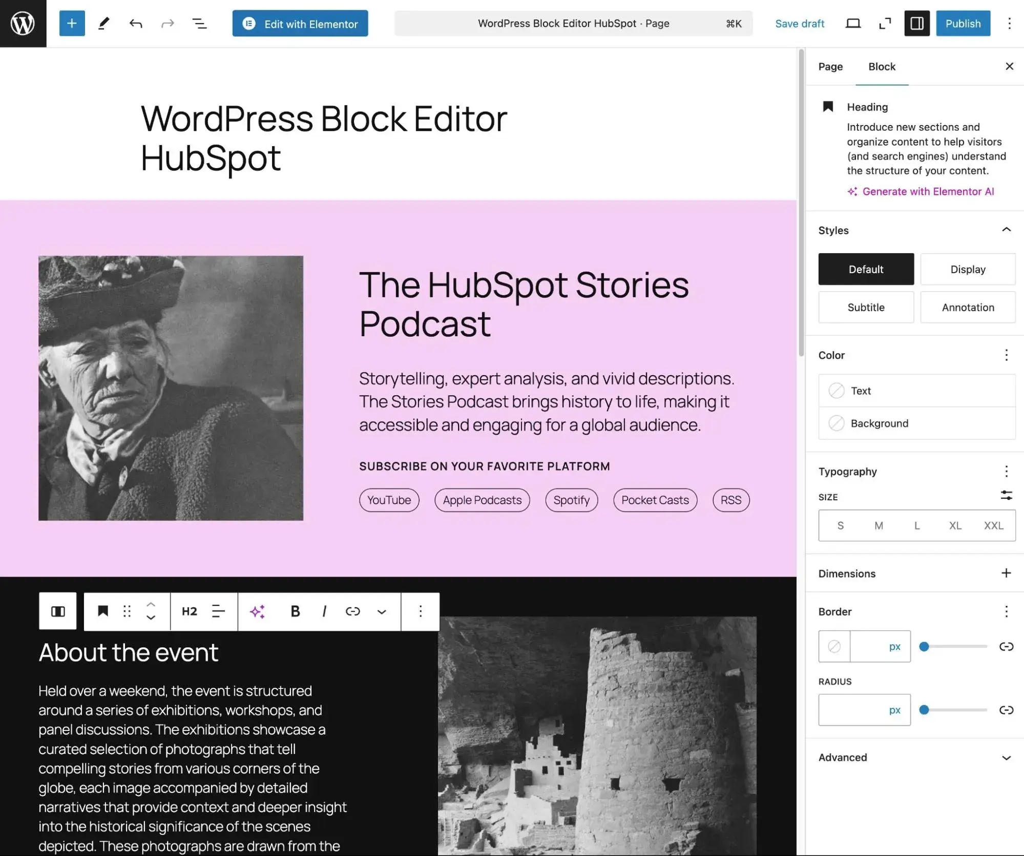Toggle the Settings sidebar panel icon
The image size is (1024, 856).
coord(916,24)
